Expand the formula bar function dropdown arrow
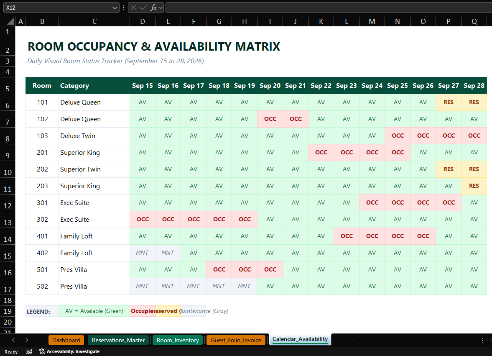492x356 pixels. pyautogui.click(x=161, y=8)
